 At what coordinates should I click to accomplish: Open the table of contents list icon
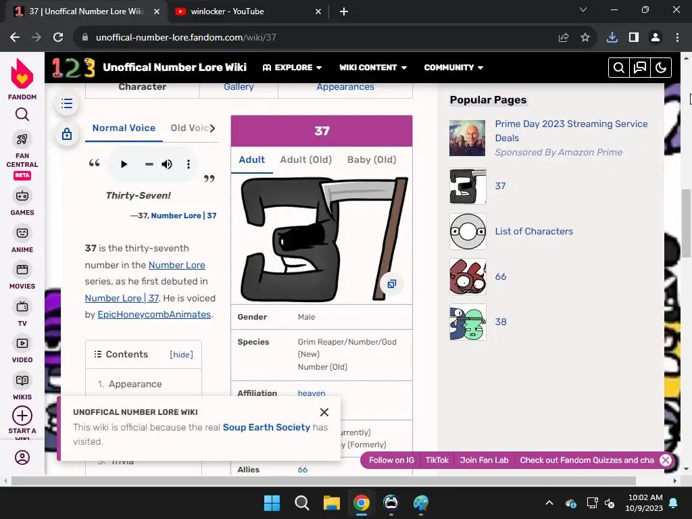67,103
